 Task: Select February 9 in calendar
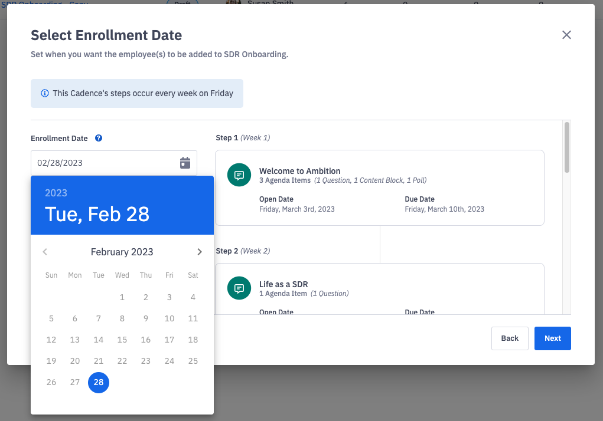146,318
